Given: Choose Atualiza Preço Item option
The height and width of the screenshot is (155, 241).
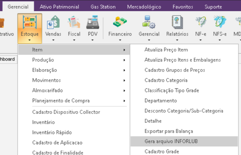Looking at the screenshot, I should point(166,50).
